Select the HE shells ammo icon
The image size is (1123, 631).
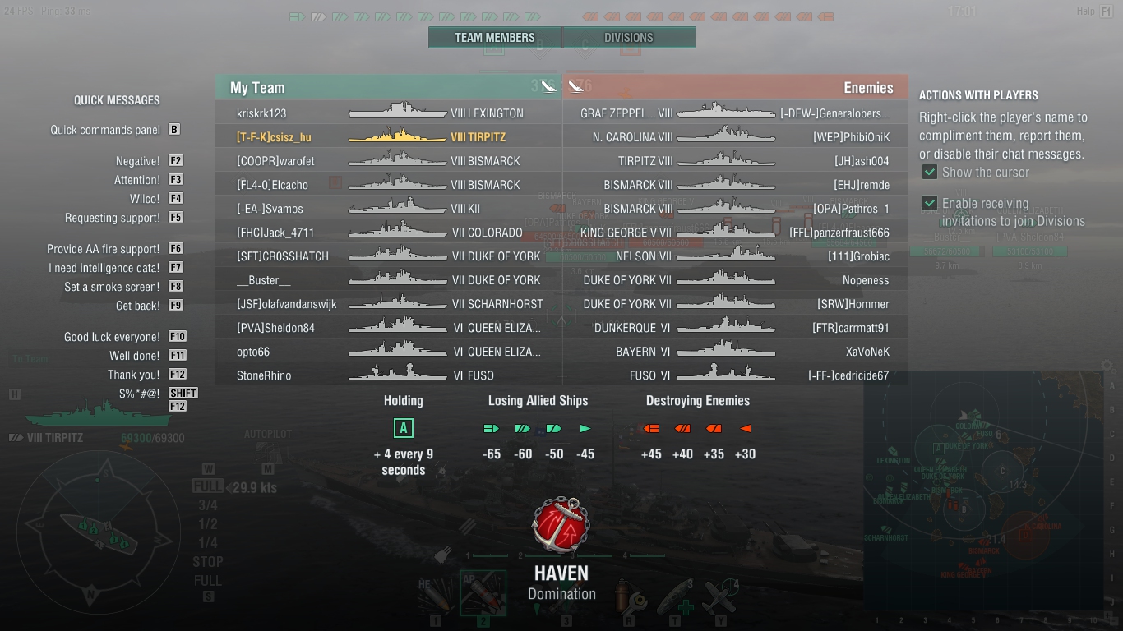(435, 593)
